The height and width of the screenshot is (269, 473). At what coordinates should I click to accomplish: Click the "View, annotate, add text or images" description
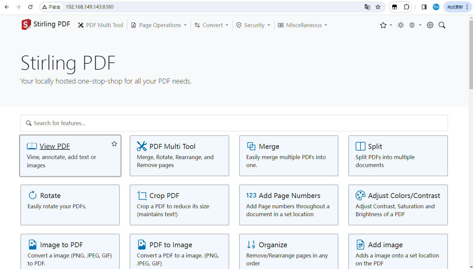click(61, 161)
